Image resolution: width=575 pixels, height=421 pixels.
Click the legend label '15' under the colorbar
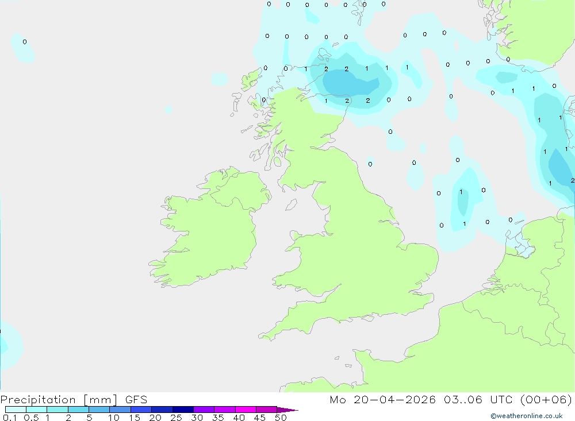(x=135, y=418)
